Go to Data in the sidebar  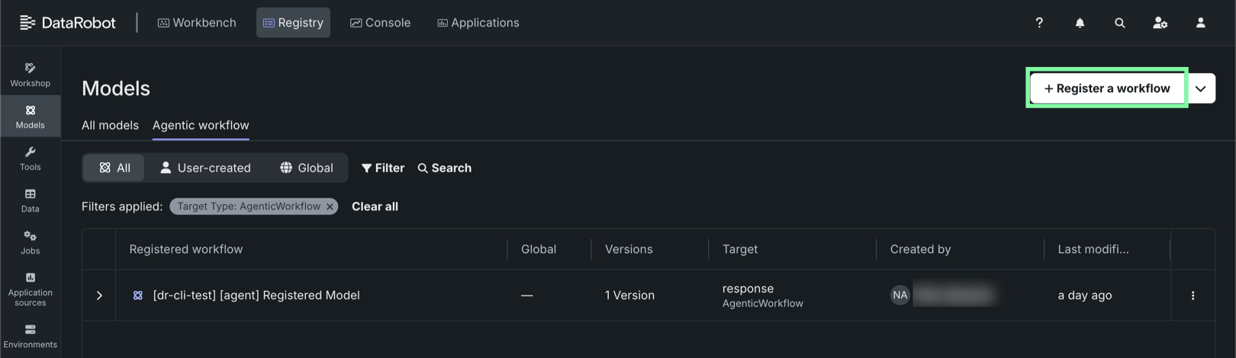tap(31, 200)
